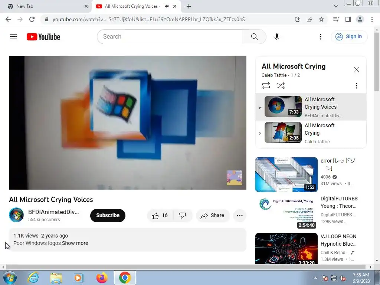Click the search magnifier button
Viewport: 380px width, 285px height.
(254, 37)
